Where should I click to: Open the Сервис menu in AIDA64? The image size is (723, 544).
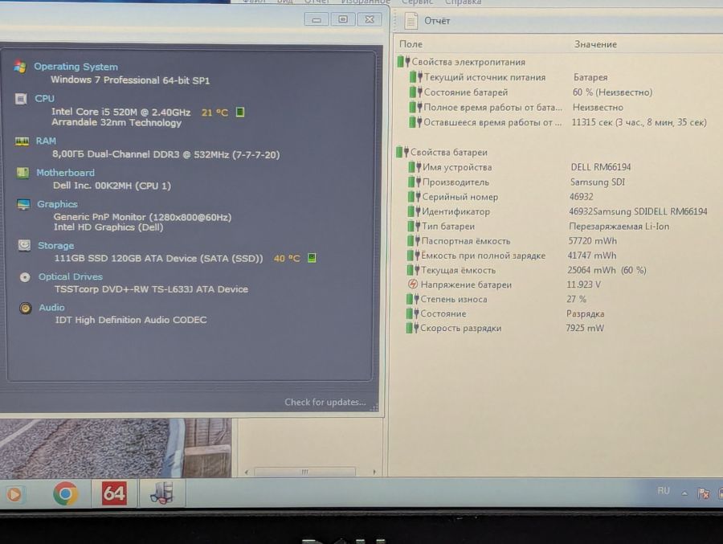[x=417, y=2]
